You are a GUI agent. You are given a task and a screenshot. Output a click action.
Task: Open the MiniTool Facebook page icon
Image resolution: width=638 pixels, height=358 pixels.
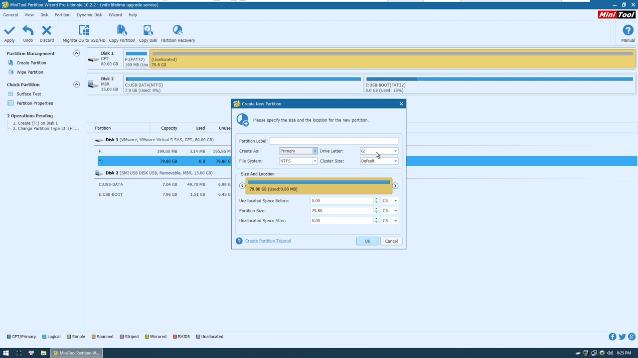point(613,337)
